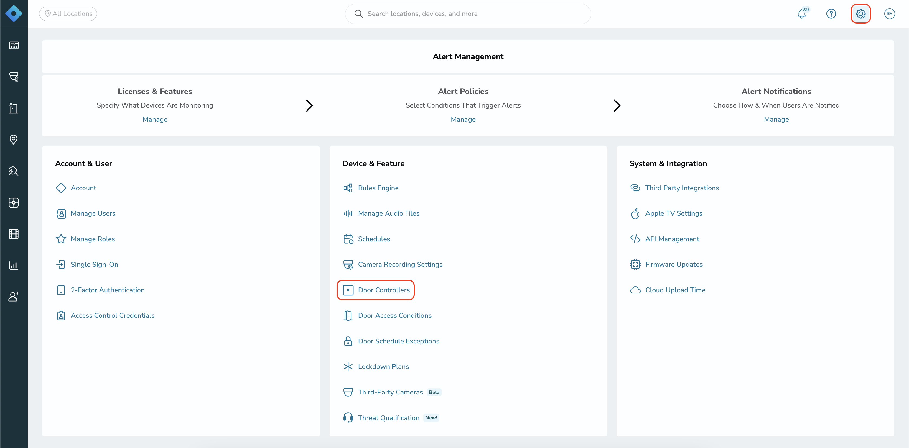Click the search locations and devices field
The width and height of the screenshot is (909, 448).
click(x=468, y=14)
